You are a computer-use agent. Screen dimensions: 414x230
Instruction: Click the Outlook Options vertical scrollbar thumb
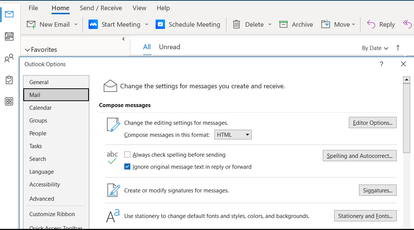(406, 118)
